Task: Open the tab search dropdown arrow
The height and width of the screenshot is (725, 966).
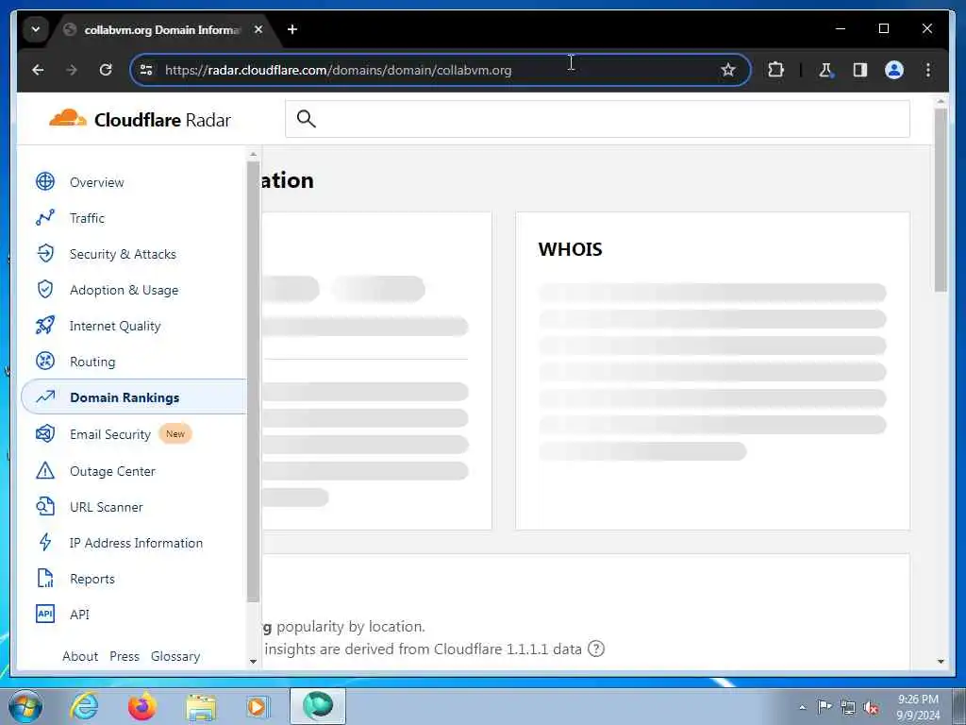Action: point(36,29)
